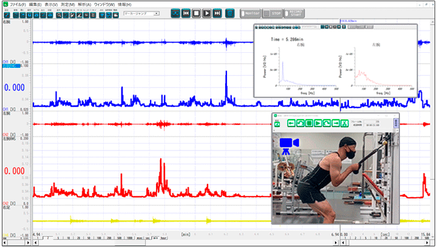Switch time unit to msec
Image resolution: width=437 pixels, height=247 pixels.
pos(140,238)
